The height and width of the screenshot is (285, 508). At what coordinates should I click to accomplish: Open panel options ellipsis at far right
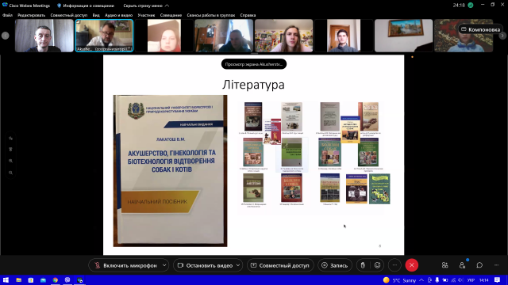pyautogui.click(x=497, y=265)
